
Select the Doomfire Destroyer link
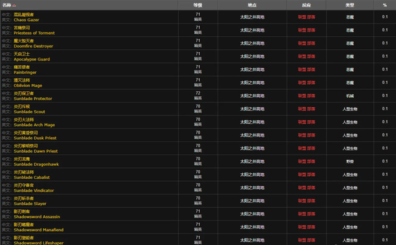coord(33,46)
